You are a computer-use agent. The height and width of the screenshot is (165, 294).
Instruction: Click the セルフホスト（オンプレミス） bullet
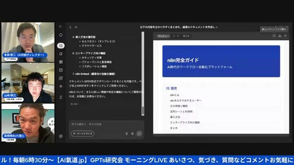pyautogui.click(x=99, y=41)
